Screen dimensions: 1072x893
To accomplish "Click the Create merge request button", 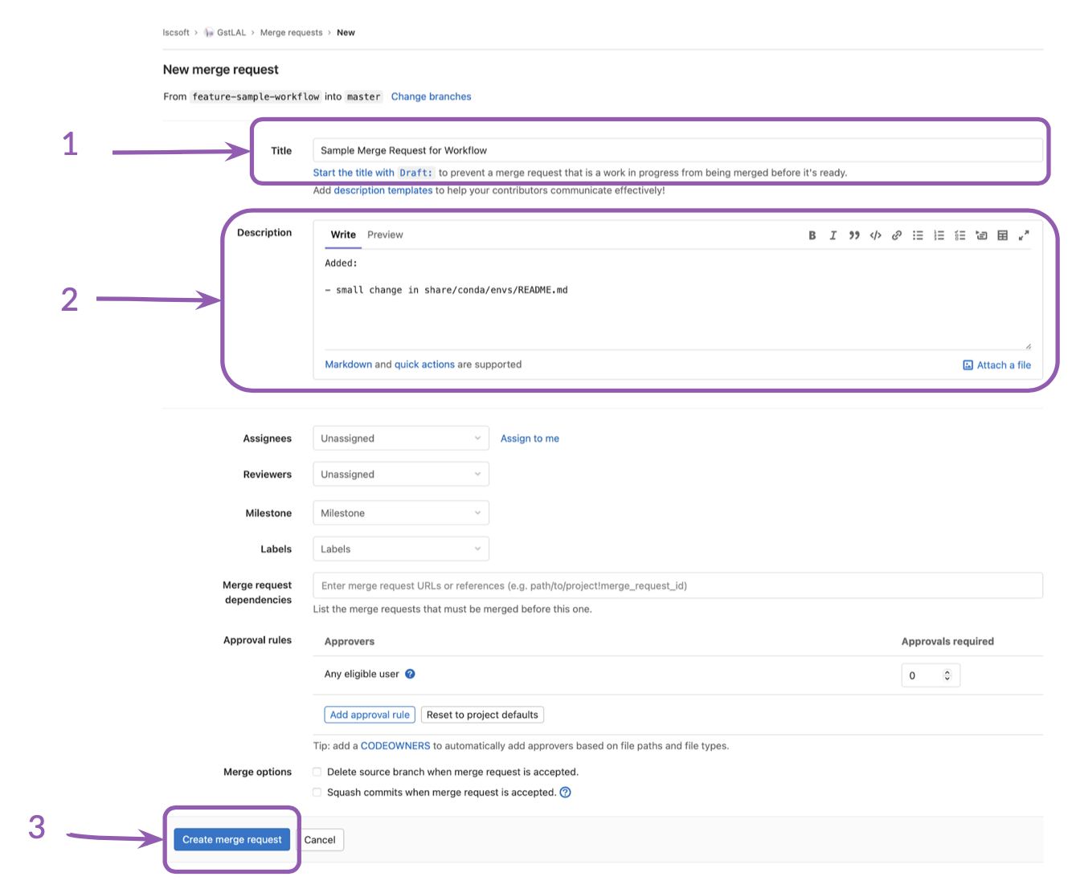I will 231,840.
